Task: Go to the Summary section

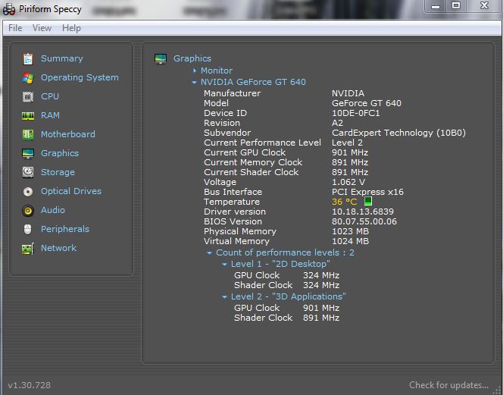Action: pos(62,58)
